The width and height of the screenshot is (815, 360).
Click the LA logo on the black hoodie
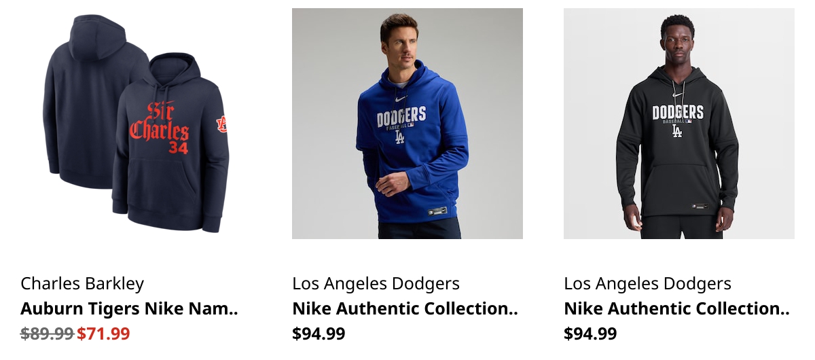click(677, 131)
